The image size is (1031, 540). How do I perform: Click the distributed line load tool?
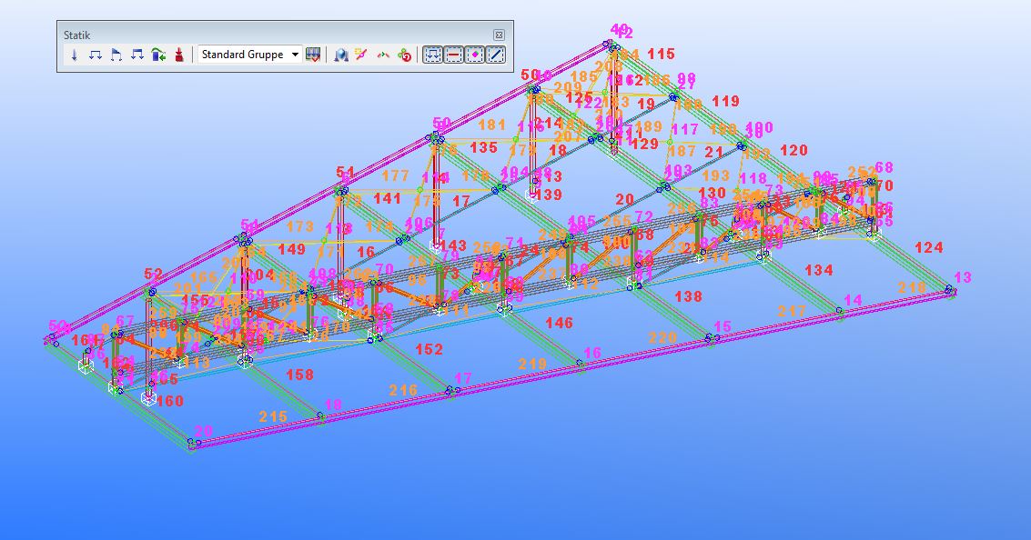click(x=96, y=55)
